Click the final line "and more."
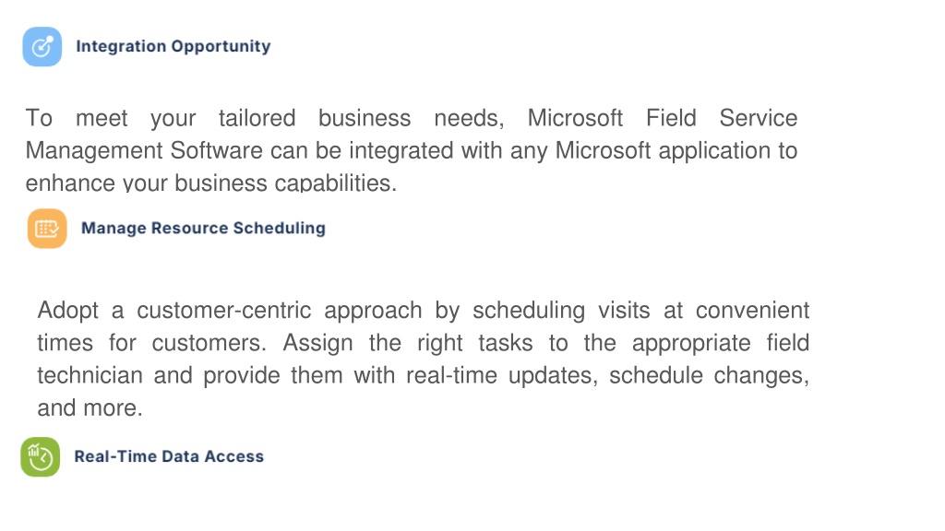 coord(90,408)
